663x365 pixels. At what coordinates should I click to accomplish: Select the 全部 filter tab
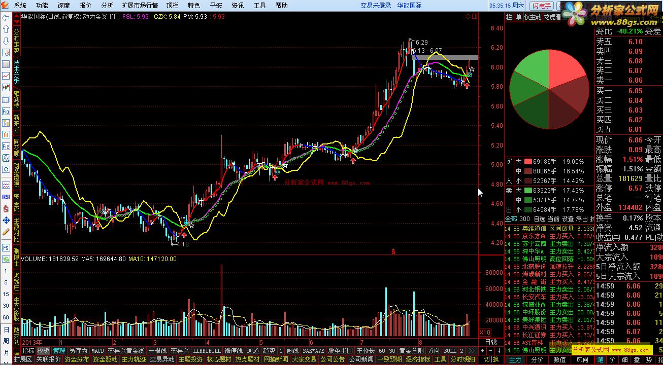pos(511,219)
